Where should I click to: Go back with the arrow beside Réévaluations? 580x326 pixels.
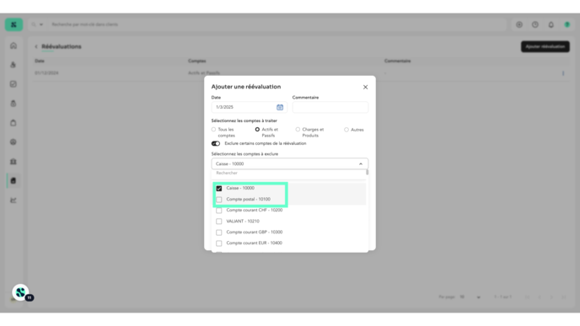pyautogui.click(x=36, y=46)
